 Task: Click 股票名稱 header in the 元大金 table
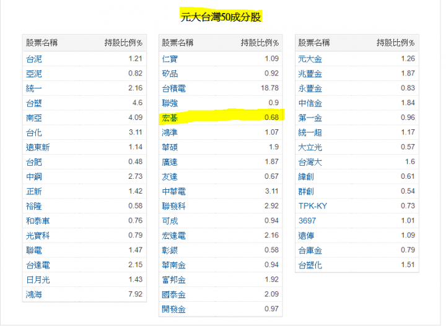point(314,43)
